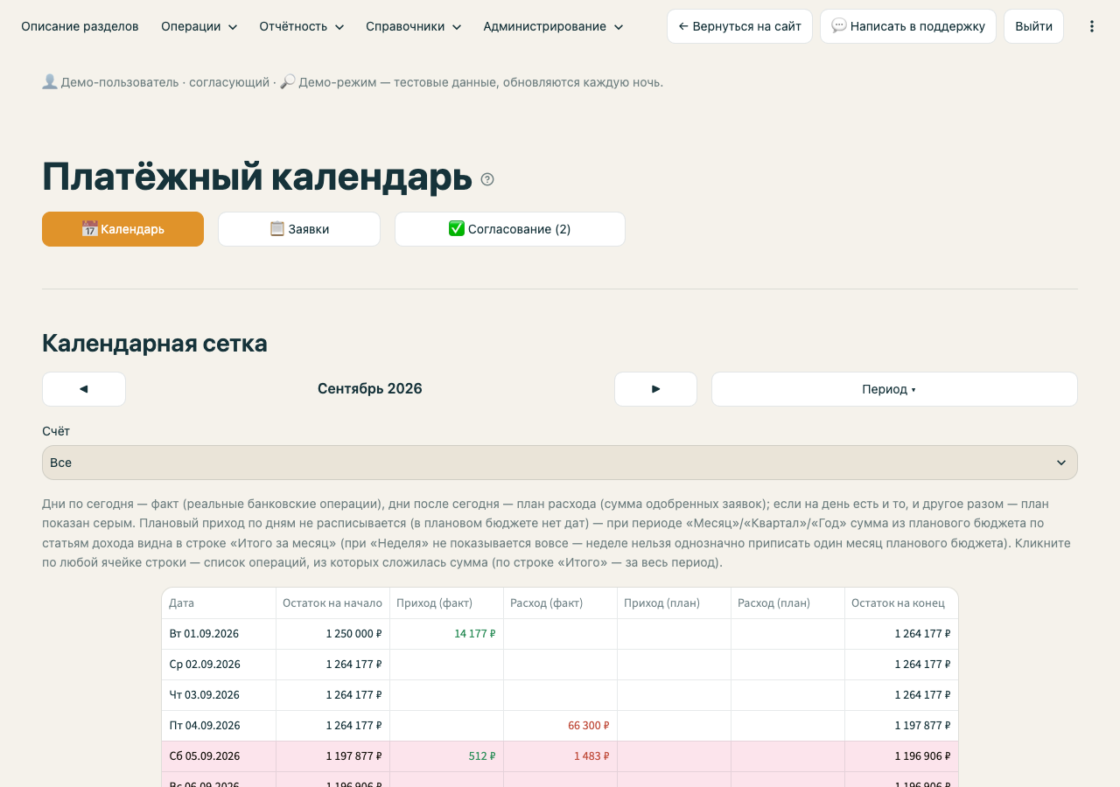The image size is (1120, 787).
Task: Click the help question mark beside Платёжный календарь
Action: (487, 179)
